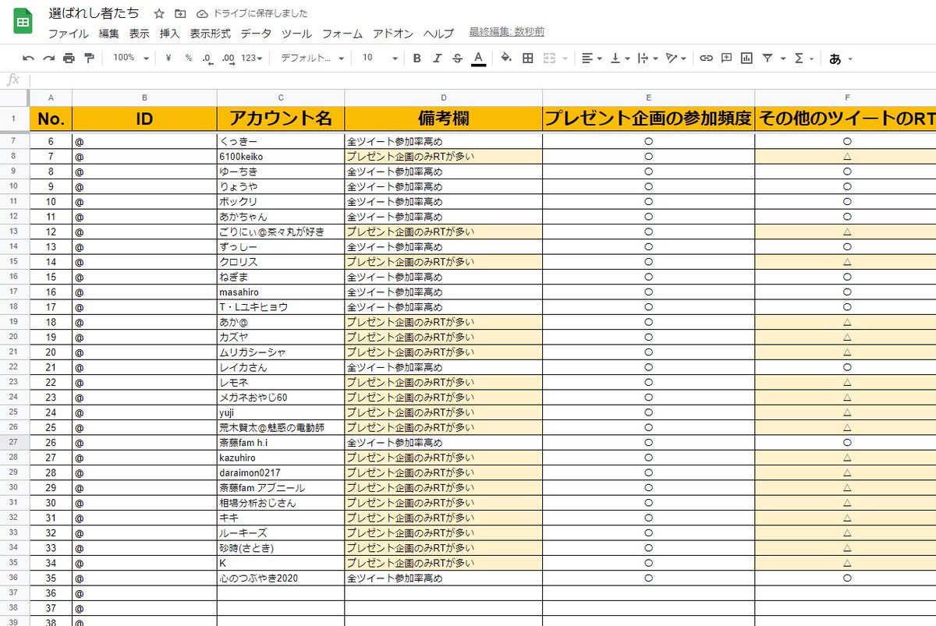Print the spreadsheet

point(69,58)
